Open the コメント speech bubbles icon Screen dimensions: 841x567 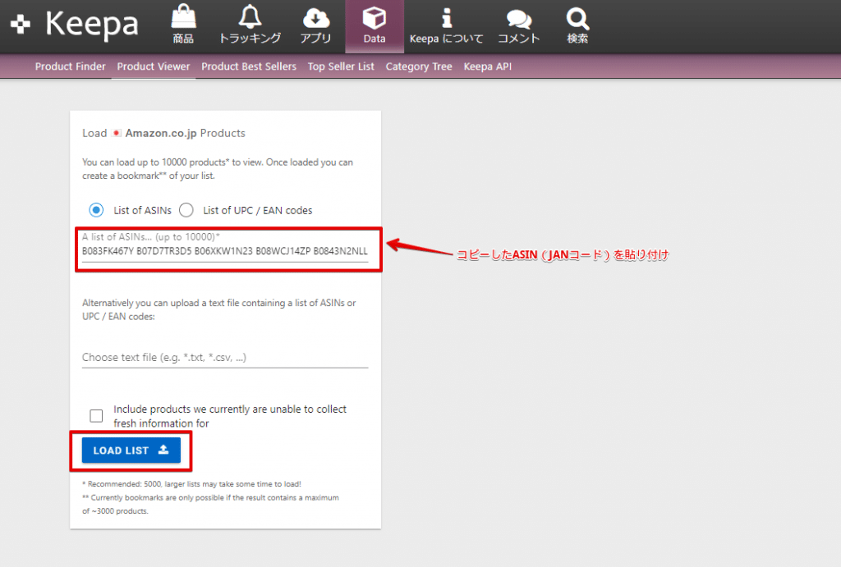point(519,18)
